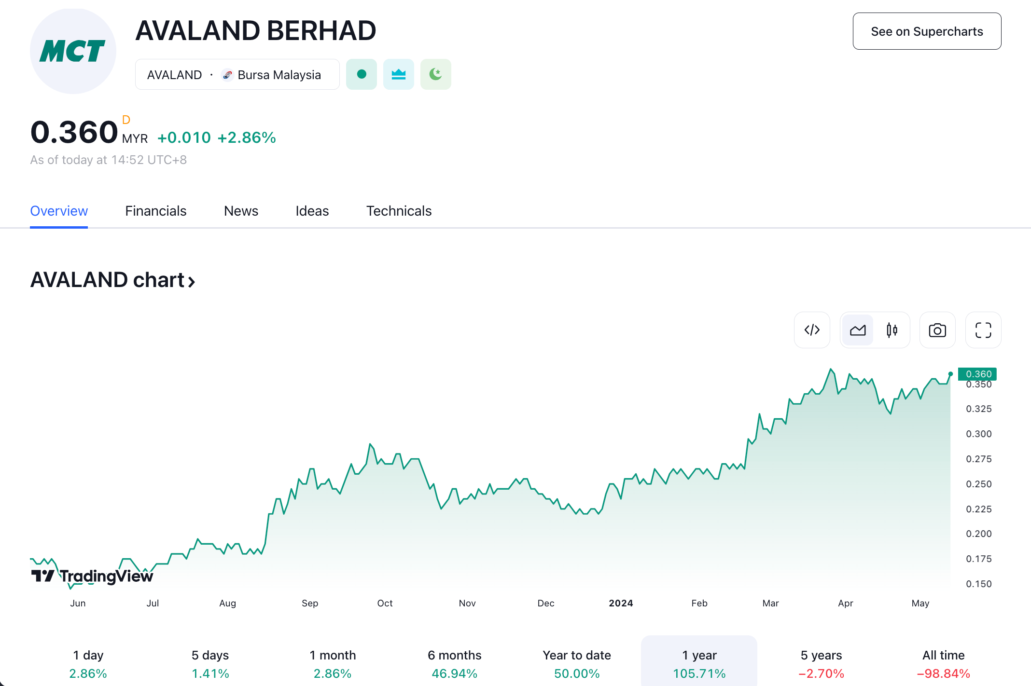Image resolution: width=1031 pixels, height=686 pixels.
Task: Take a chart snapshot with camera icon
Action: click(x=937, y=330)
